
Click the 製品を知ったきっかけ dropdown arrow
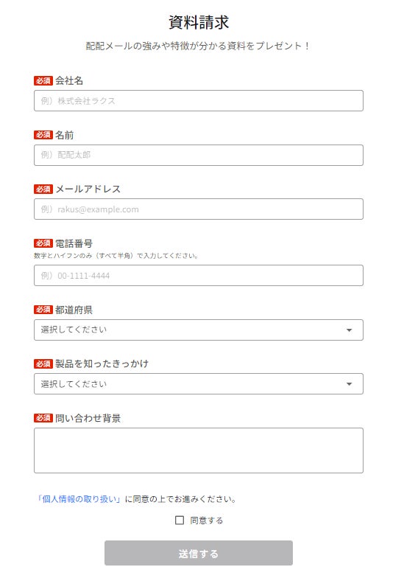tap(349, 384)
